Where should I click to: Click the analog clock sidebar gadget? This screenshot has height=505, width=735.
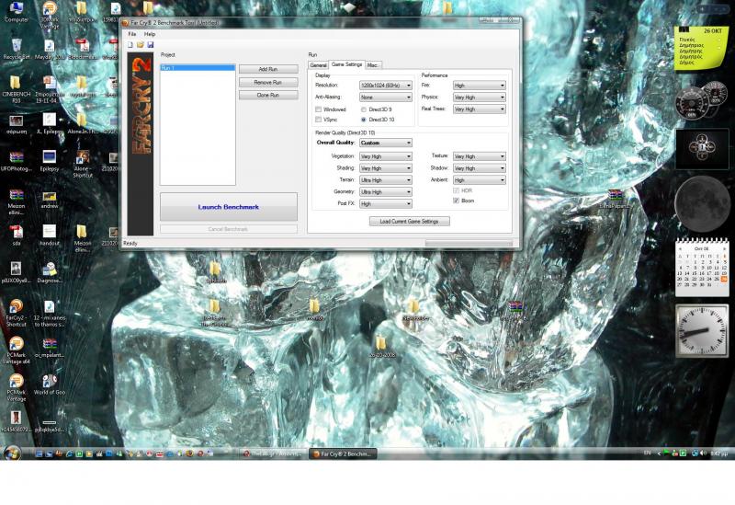tap(702, 330)
